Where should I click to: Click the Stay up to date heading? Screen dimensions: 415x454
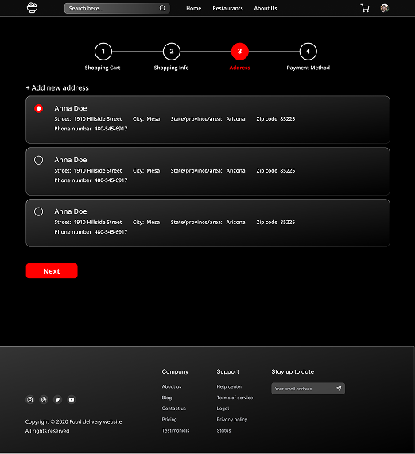(293, 371)
